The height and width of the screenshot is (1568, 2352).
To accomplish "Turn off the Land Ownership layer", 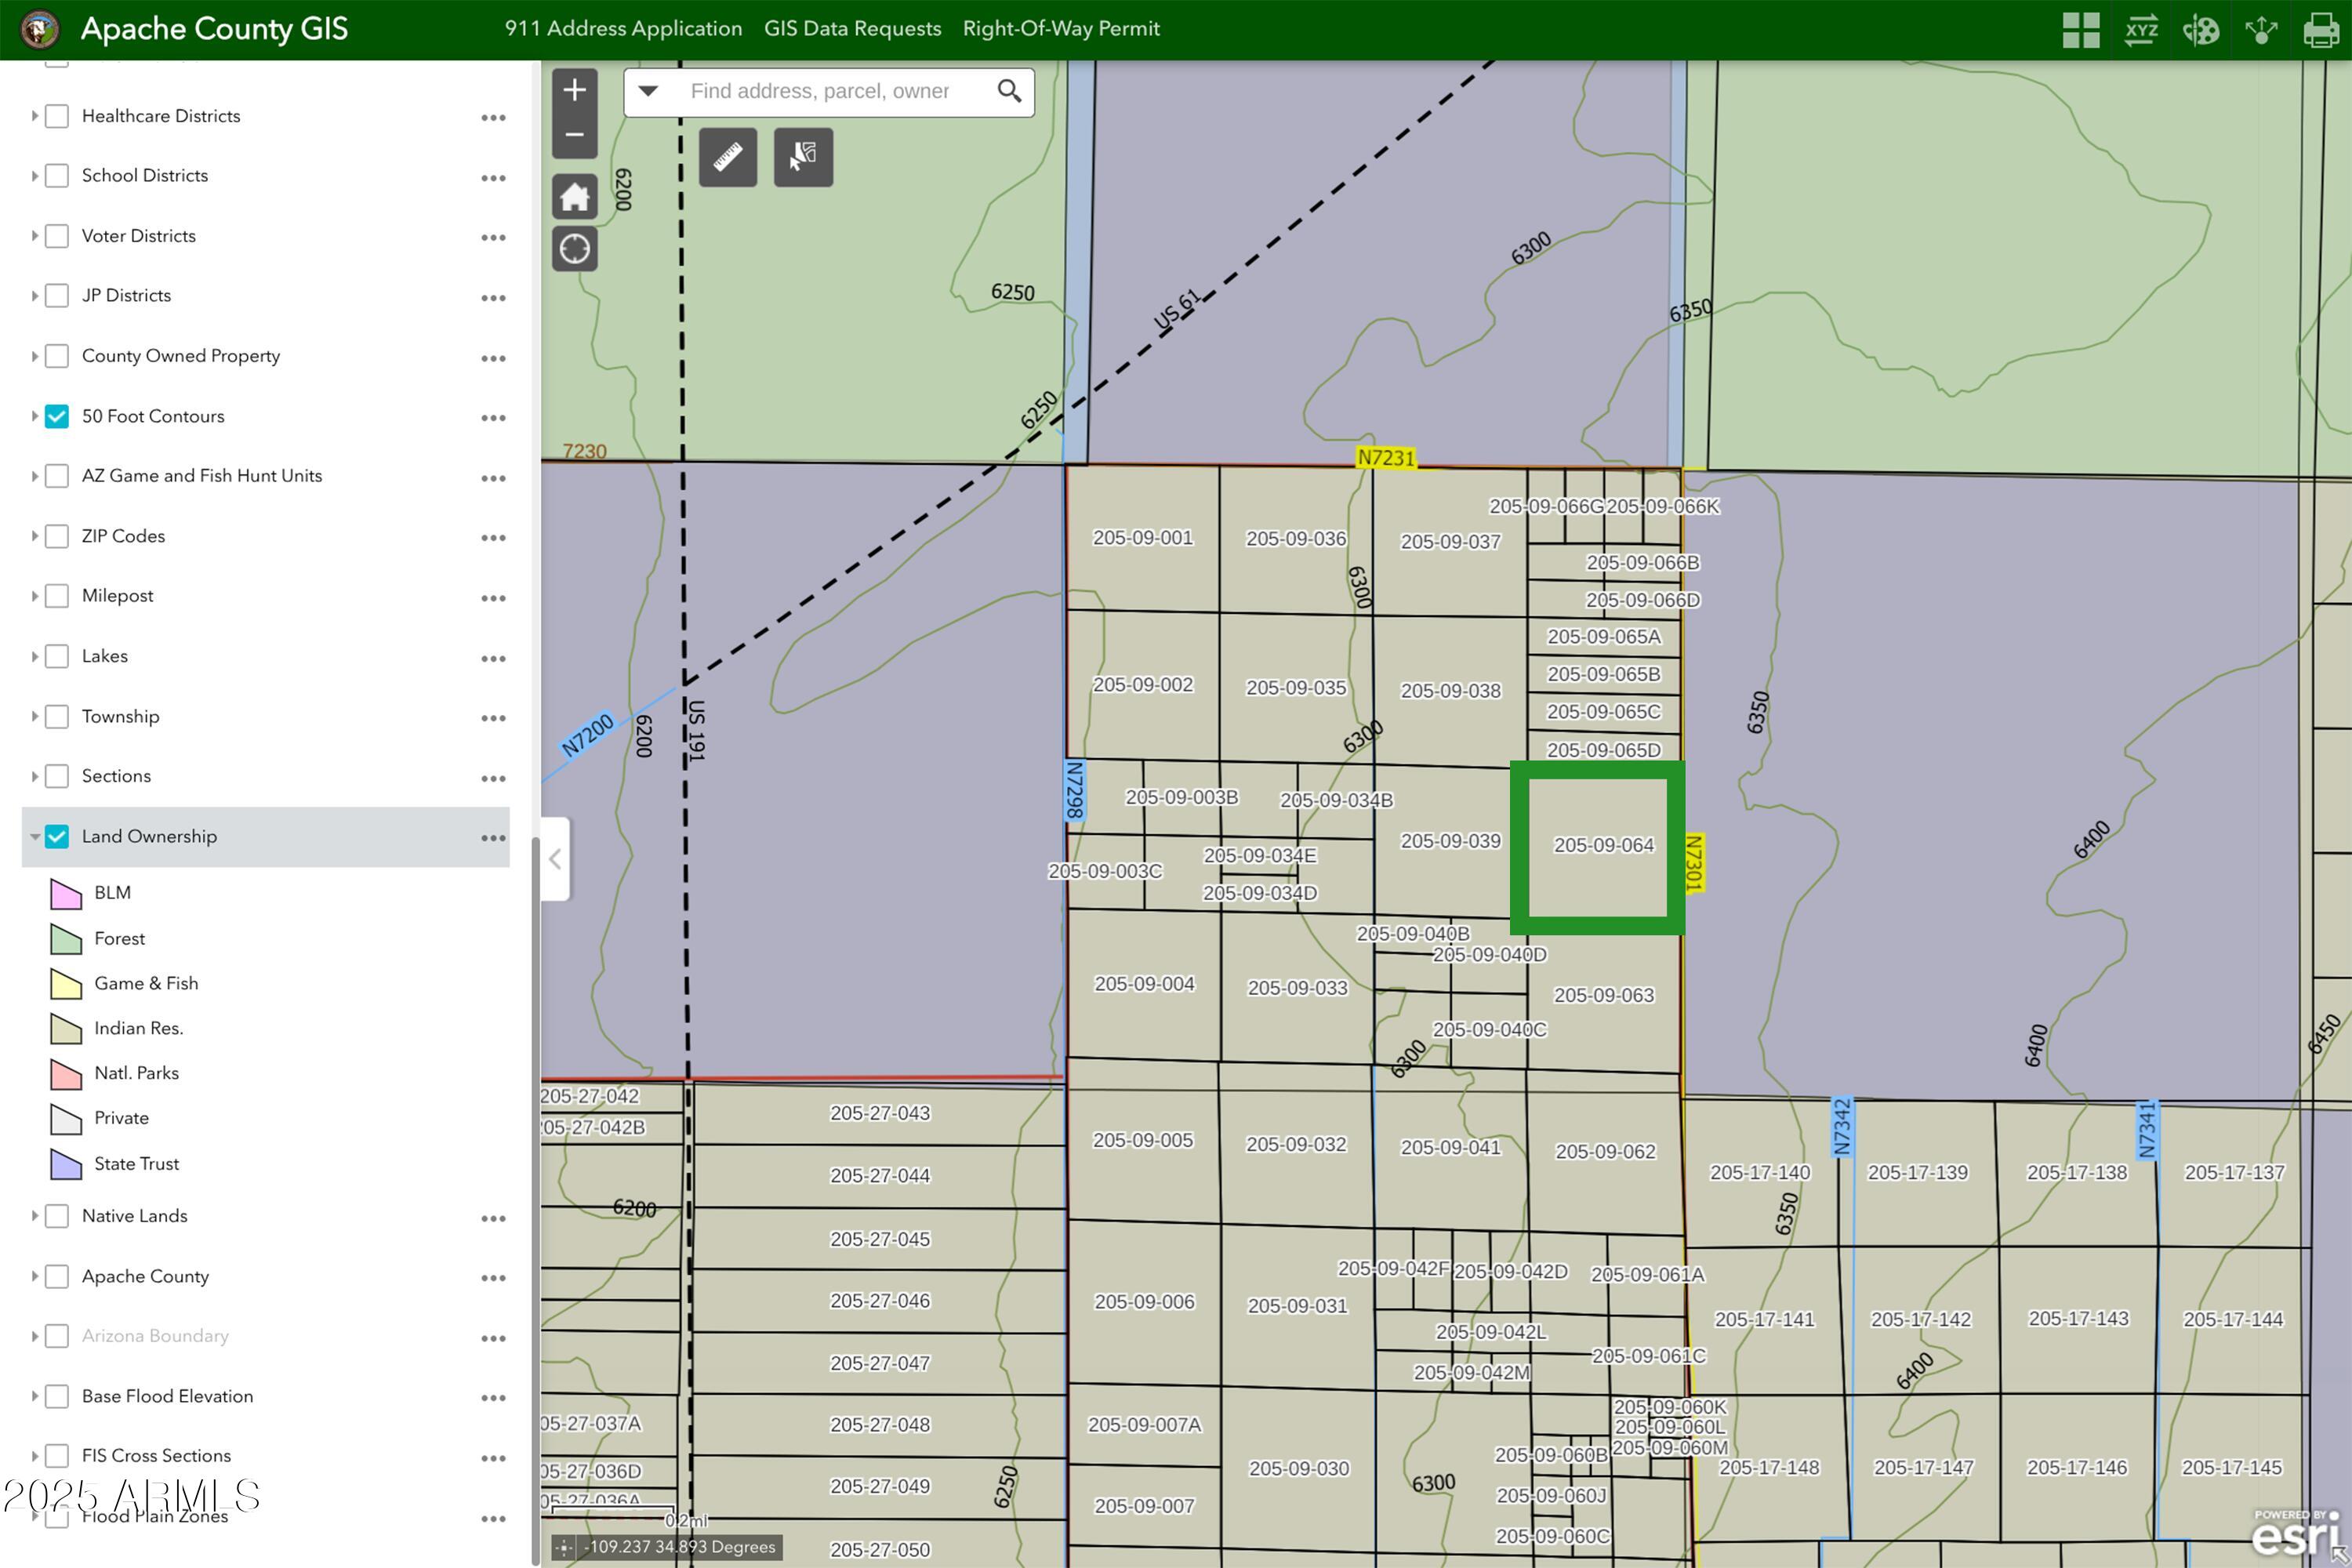I will tap(57, 836).
